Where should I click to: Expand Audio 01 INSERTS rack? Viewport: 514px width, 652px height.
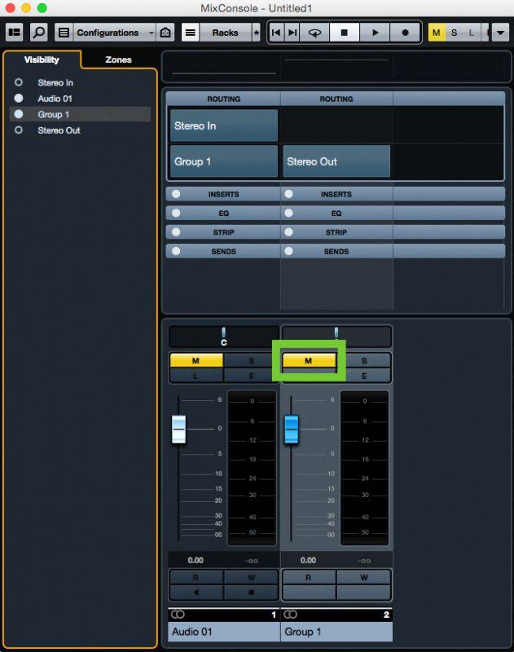223,194
